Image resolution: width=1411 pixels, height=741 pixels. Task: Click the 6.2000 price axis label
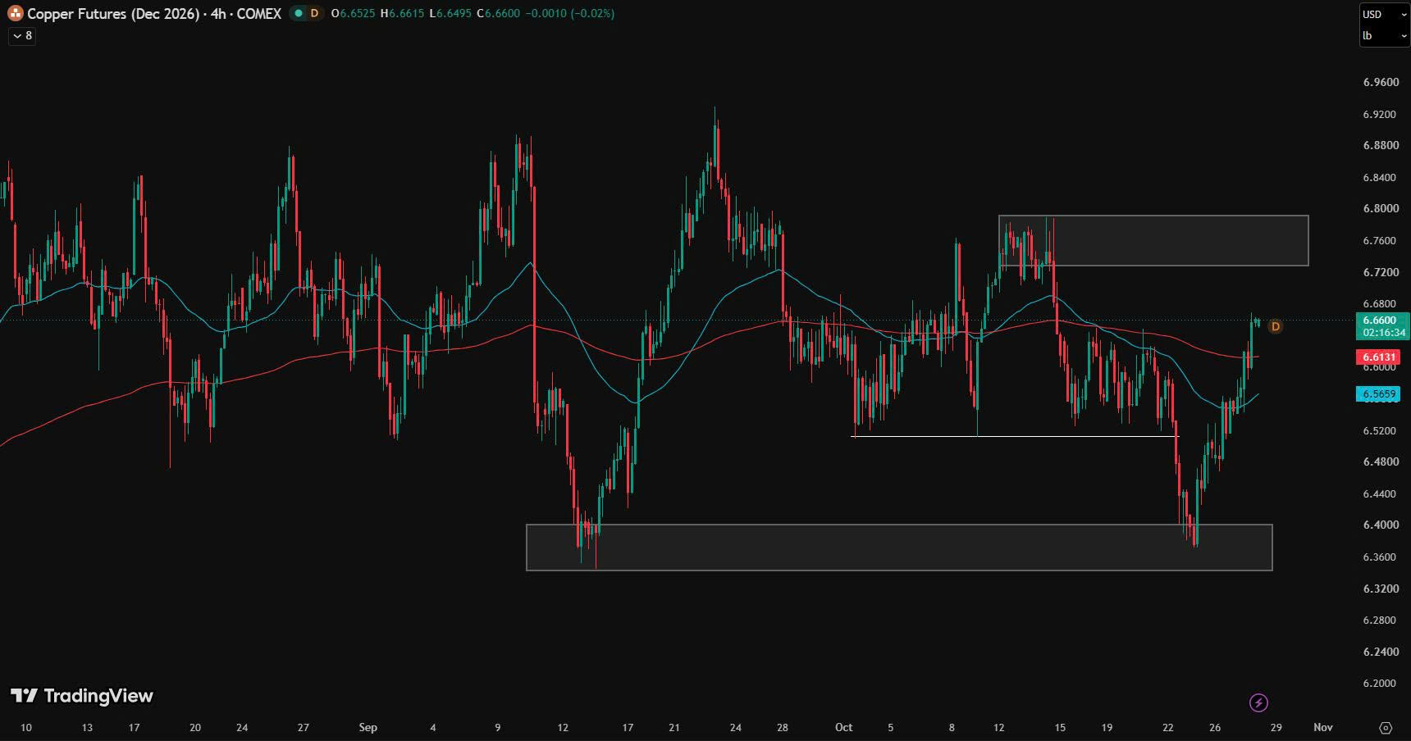coord(1381,684)
